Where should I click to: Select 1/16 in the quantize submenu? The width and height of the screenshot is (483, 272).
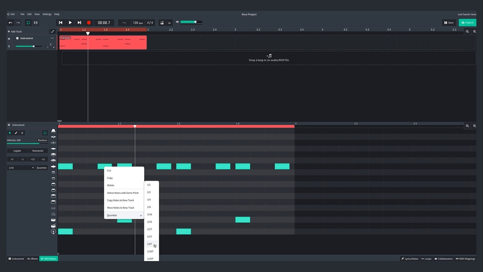pos(151,215)
